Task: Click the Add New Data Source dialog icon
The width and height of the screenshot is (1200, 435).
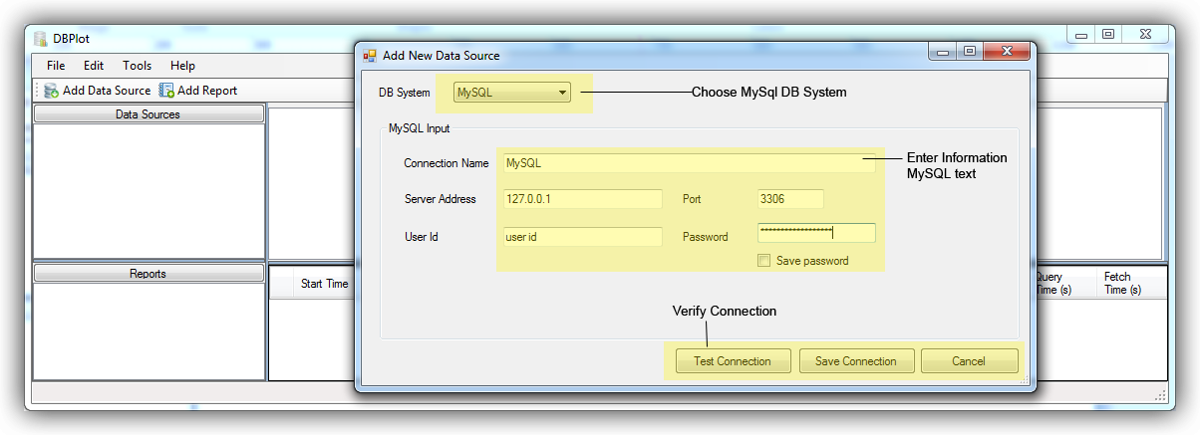Action: pyautogui.click(x=370, y=56)
